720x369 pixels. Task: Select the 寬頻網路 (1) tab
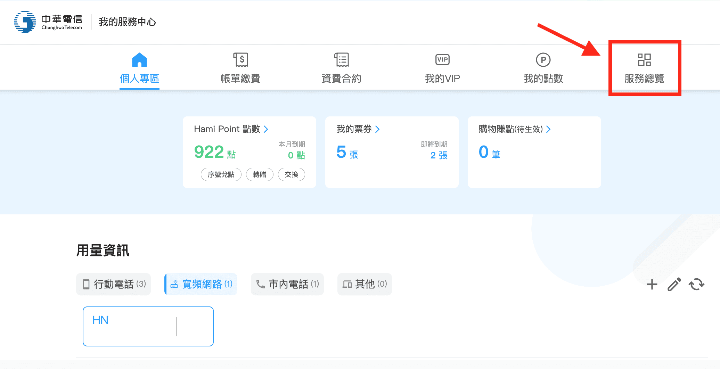tap(201, 284)
